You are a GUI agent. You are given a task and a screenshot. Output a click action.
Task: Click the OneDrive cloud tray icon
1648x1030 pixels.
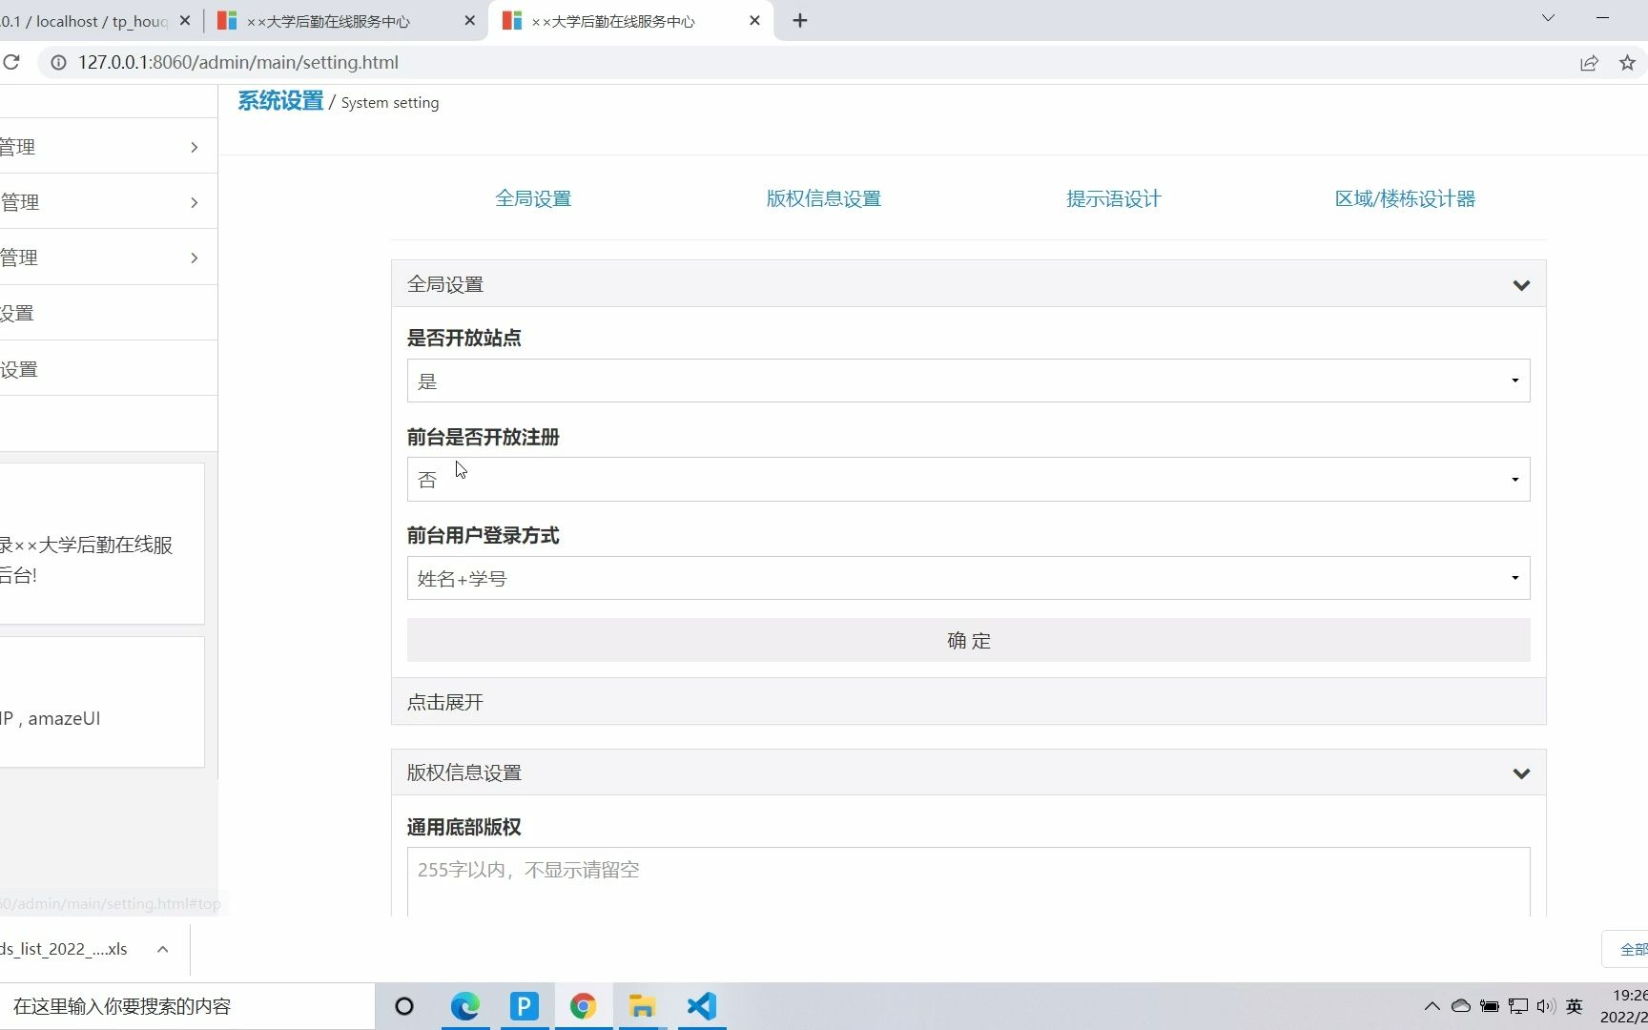[x=1460, y=1006]
